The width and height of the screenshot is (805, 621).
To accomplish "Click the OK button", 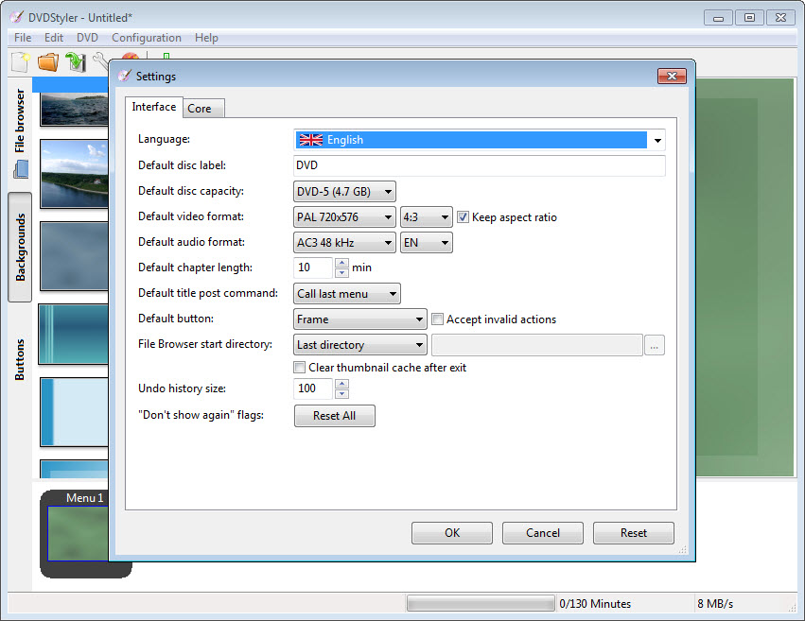I will 452,533.
